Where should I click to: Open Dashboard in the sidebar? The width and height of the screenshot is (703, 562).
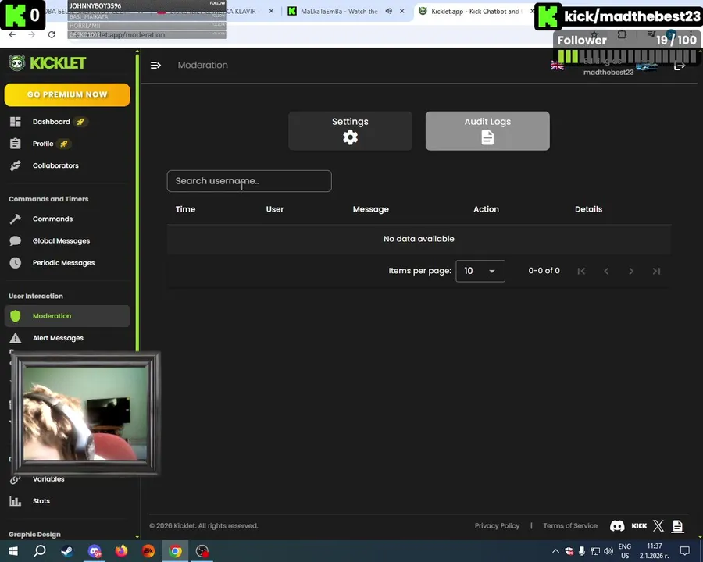tap(67, 122)
